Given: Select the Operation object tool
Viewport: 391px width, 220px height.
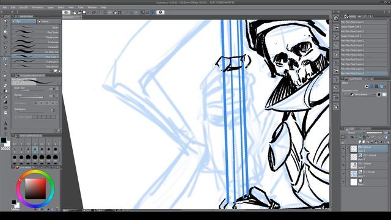Looking at the screenshot, I should point(5,32).
